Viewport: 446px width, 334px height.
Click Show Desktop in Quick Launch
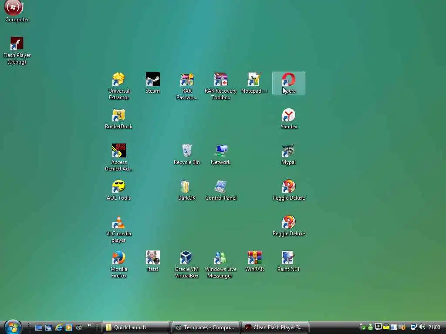39,327
